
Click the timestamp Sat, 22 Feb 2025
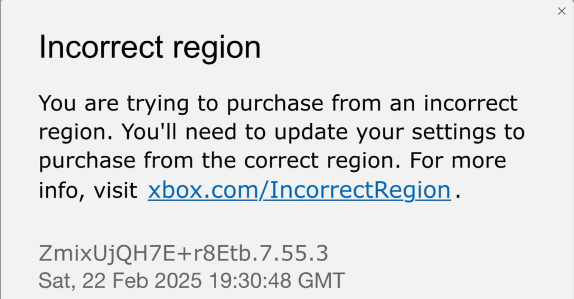point(120,280)
